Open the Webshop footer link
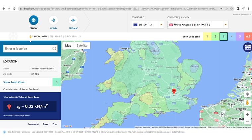This screenshot has height=140, width=252. pyautogui.click(x=26, y=132)
